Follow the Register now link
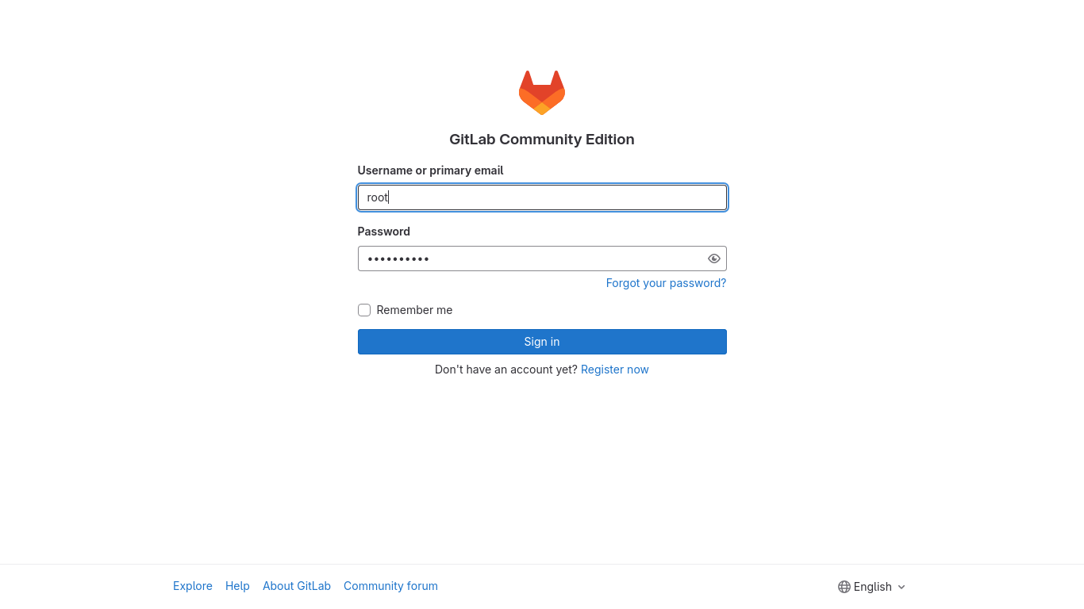1084x609 pixels. (615, 370)
